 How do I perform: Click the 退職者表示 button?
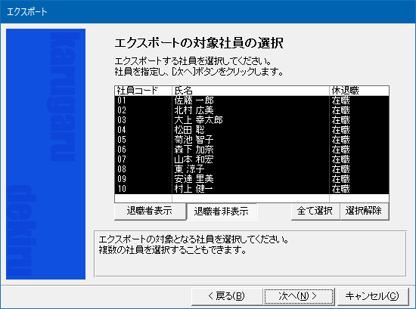coord(151,212)
